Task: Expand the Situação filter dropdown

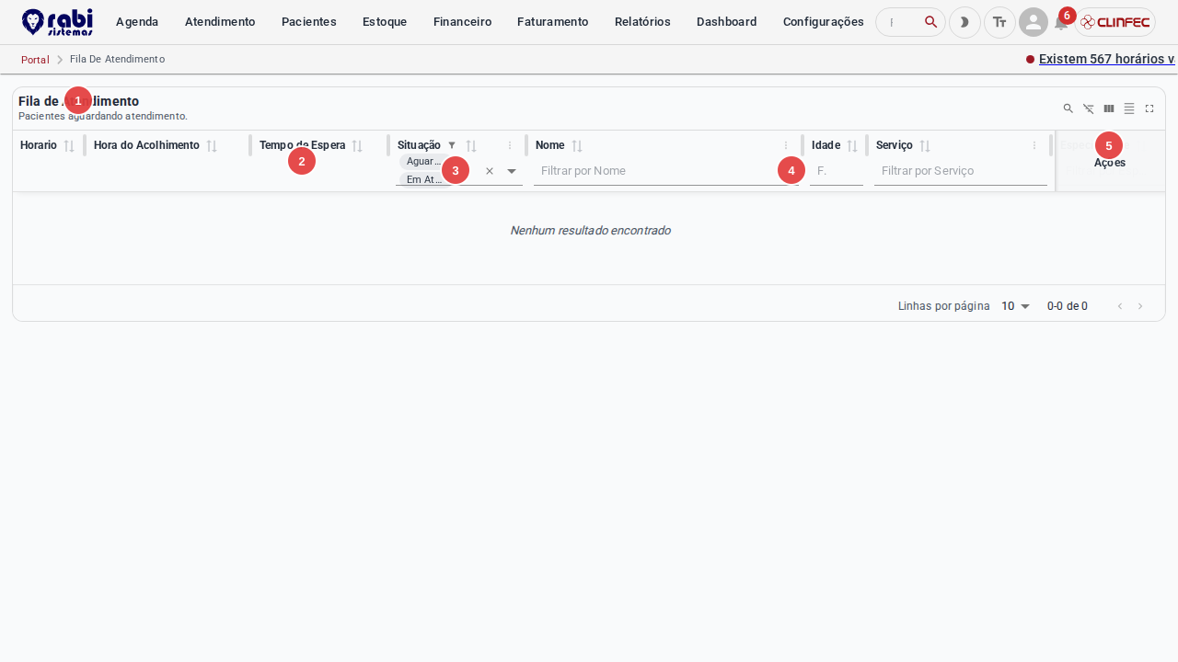Action: pyautogui.click(x=512, y=171)
